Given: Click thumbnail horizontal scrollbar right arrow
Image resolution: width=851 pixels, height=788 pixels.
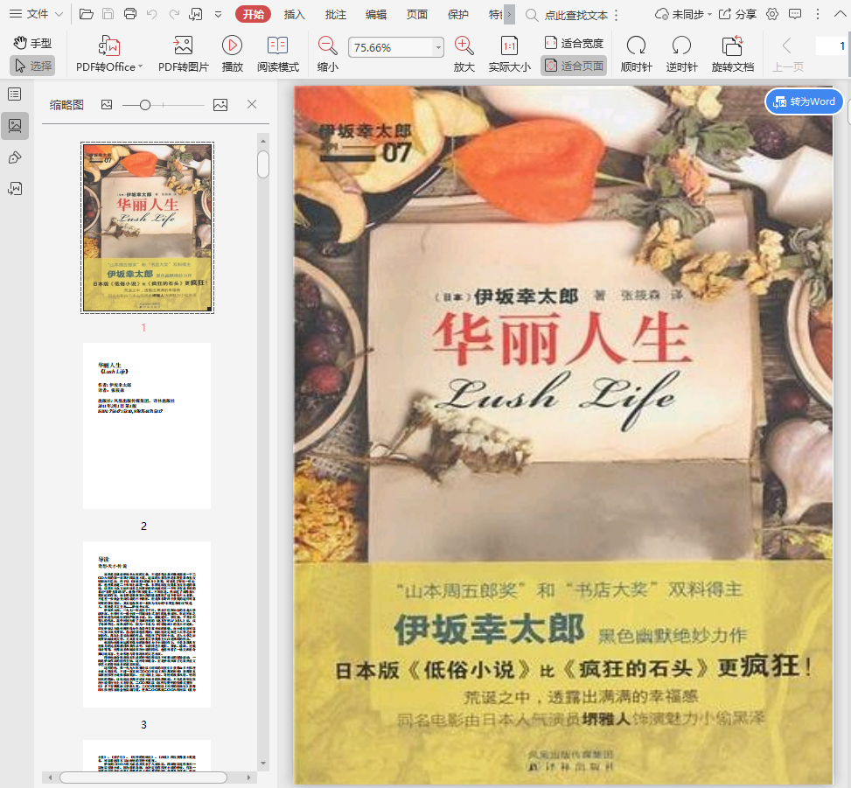Looking at the screenshot, I should pos(248,778).
